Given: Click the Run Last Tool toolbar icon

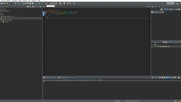Looking at the screenshot, I should pos(46,3).
